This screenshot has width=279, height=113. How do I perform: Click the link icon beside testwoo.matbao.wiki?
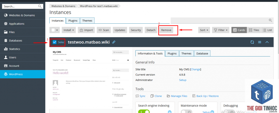(x=114, y=42)
